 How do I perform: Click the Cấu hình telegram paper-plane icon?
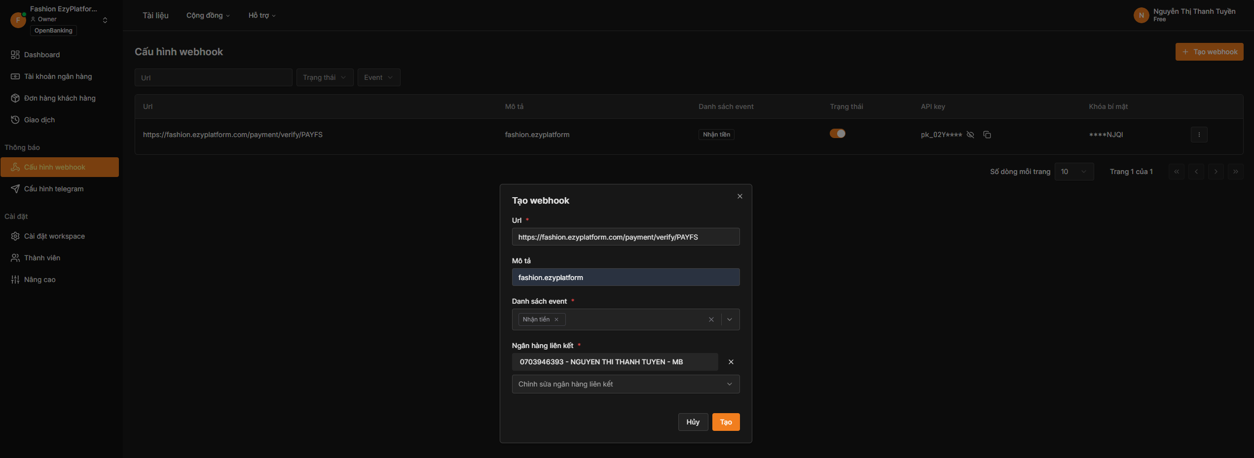tap(15, 189)
